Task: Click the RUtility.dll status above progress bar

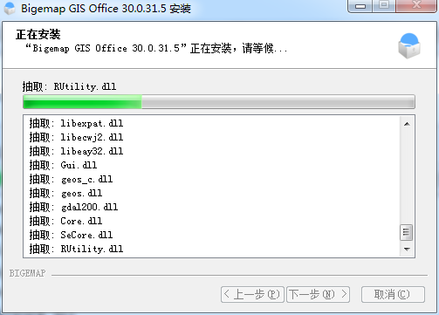Action: 70,86
